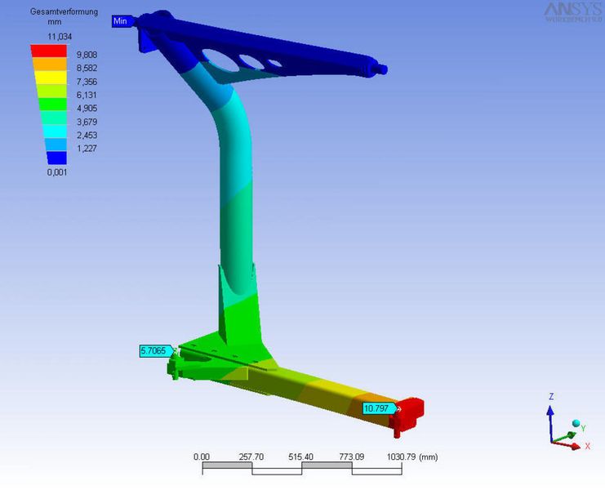Viewport: 605px width, 490px height.
Task: Click the red legend color band
Action: point(49,51)
